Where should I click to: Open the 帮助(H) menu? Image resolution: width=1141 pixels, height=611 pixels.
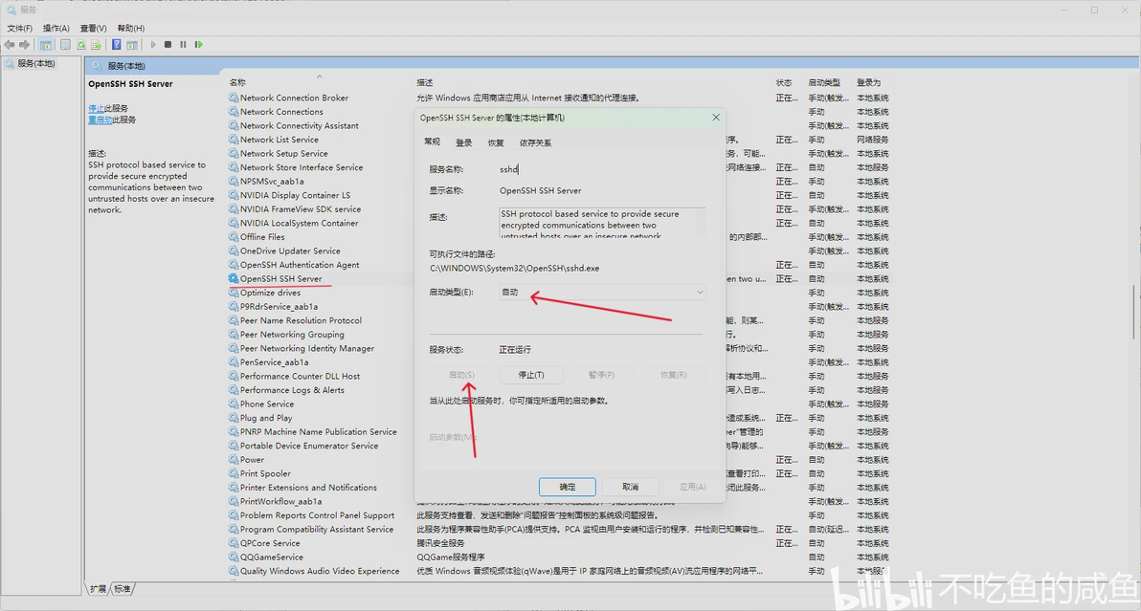131,29
